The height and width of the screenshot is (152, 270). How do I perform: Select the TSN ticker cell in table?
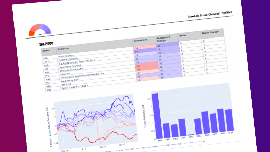49,90
